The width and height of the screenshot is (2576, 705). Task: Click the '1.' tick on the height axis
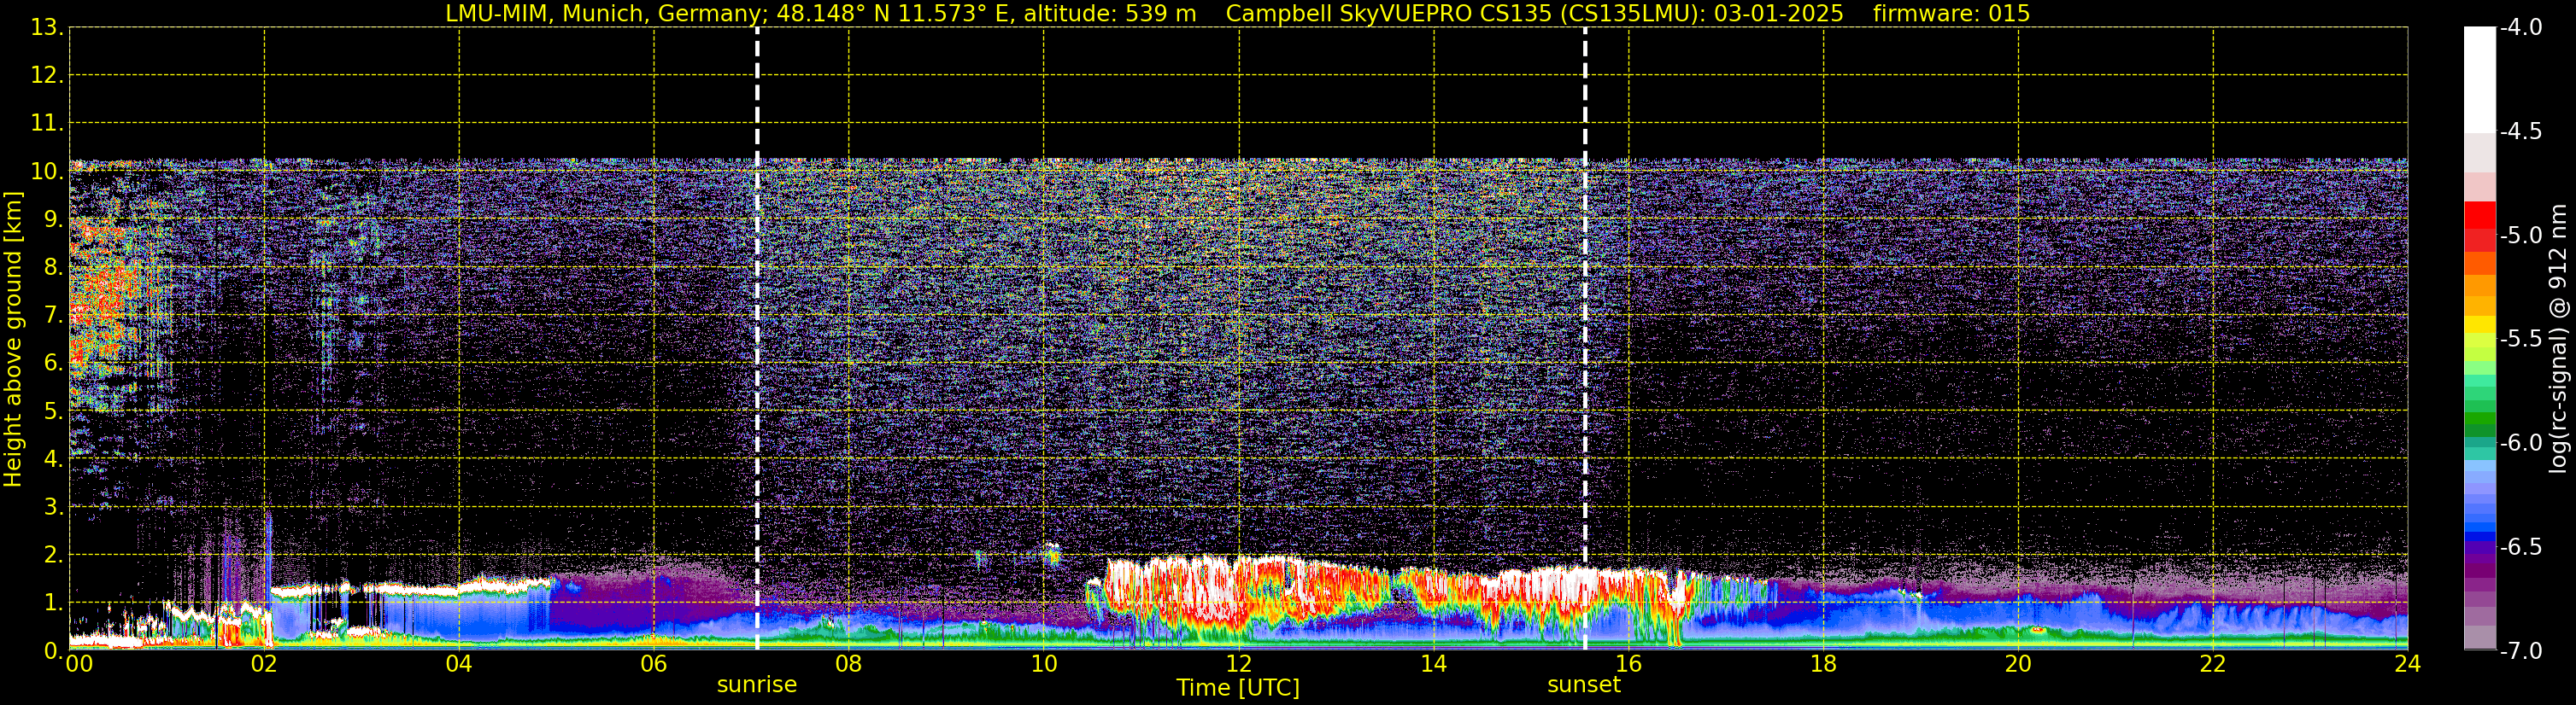coord(53,603)
